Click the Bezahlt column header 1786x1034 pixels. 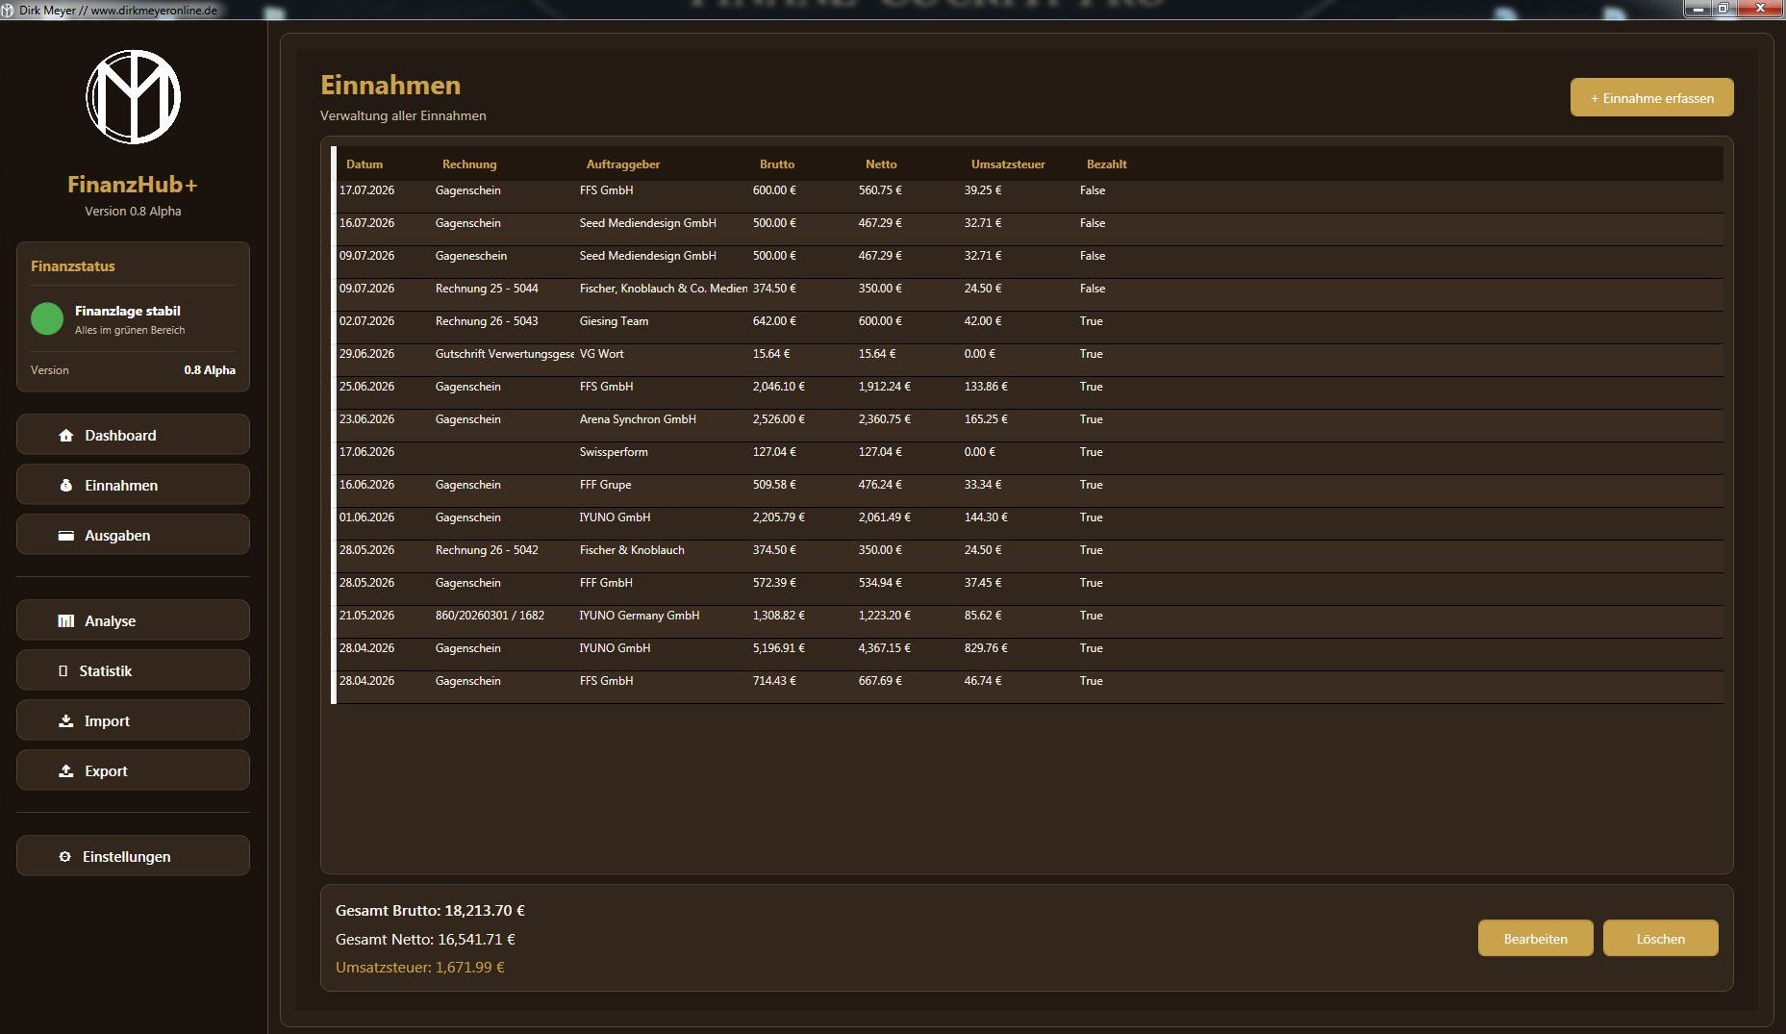point(1106,164)
